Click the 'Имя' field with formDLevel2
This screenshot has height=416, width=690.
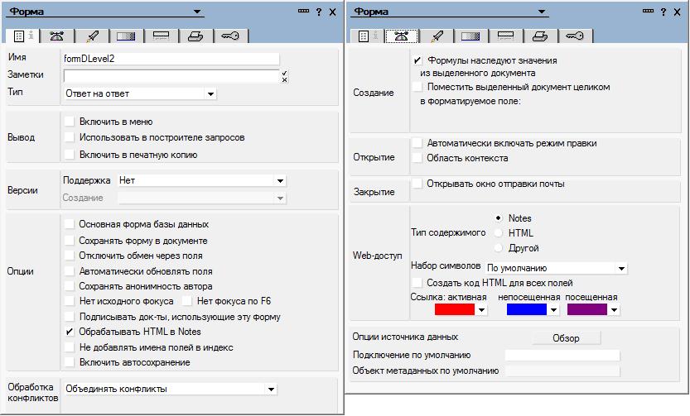tap(171, 59)
